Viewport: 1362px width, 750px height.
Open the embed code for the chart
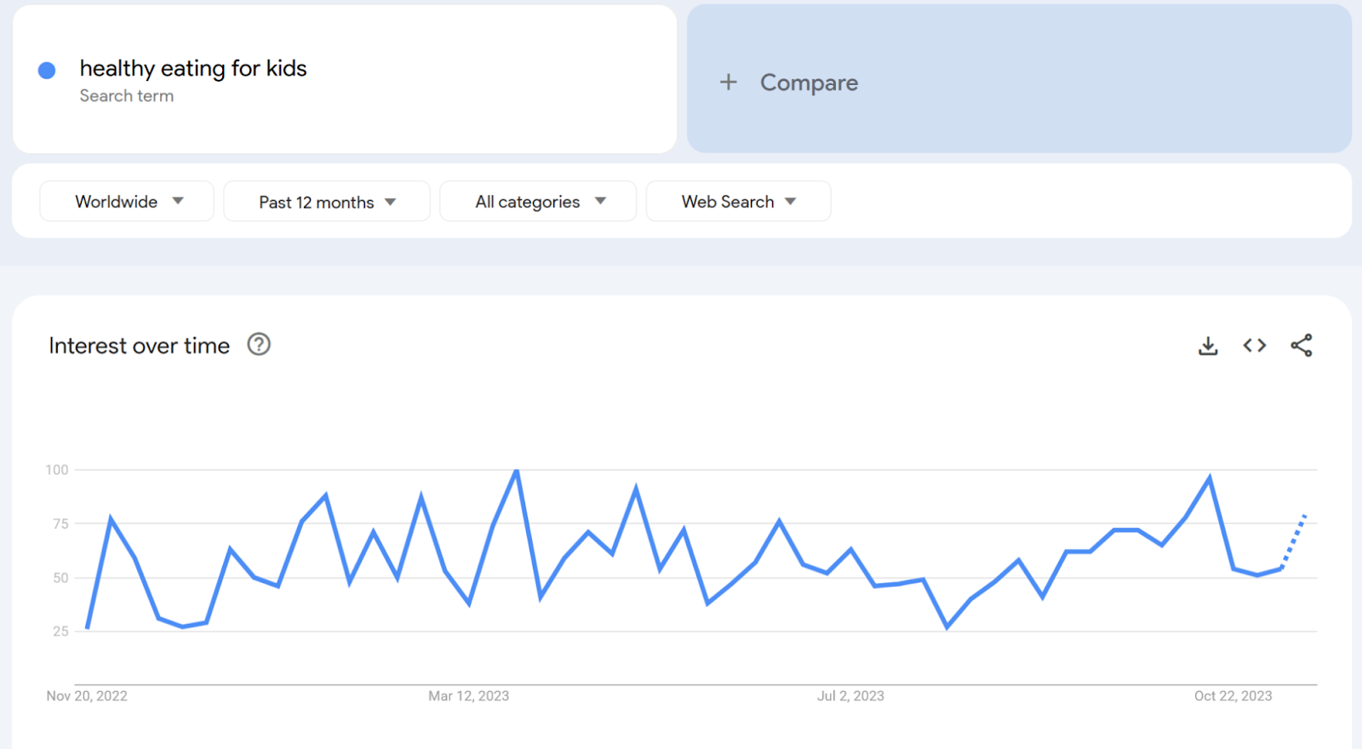pos(1253,345)
